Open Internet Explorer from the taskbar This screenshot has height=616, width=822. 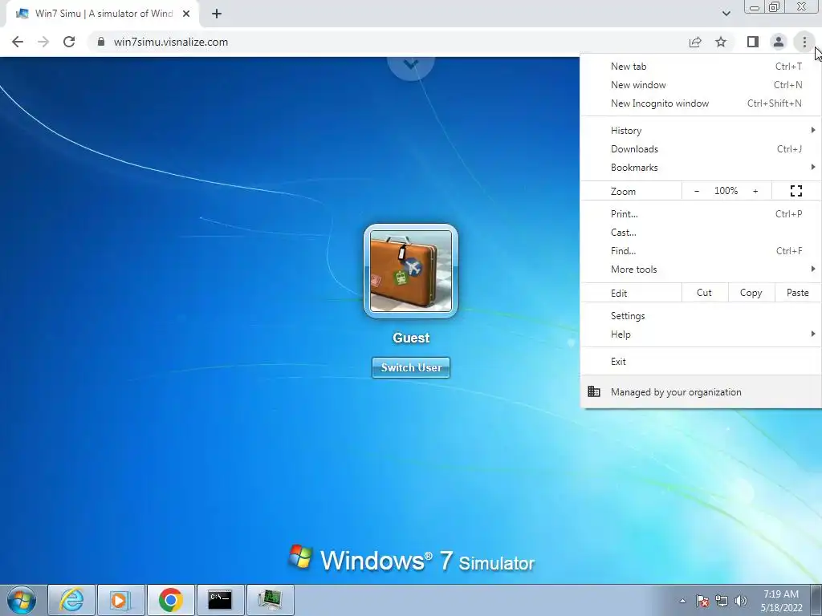click(x=71, y=600)
